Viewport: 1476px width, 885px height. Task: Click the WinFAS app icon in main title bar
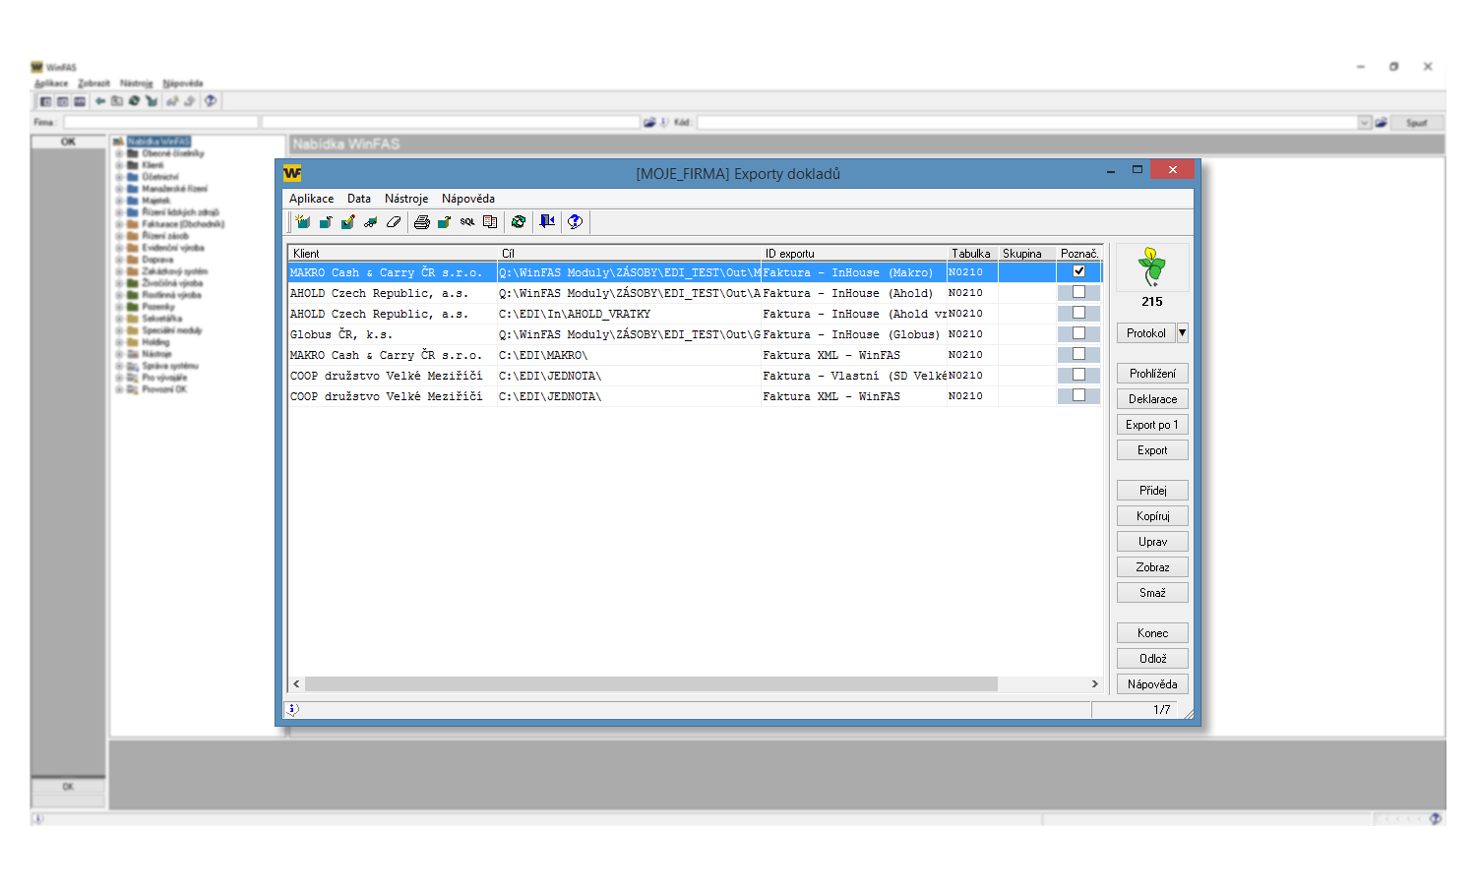tap(37, 67)
